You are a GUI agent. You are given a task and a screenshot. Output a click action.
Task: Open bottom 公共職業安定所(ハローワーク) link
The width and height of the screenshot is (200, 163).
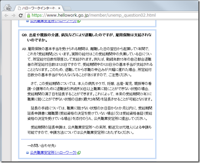coord(53,153)
